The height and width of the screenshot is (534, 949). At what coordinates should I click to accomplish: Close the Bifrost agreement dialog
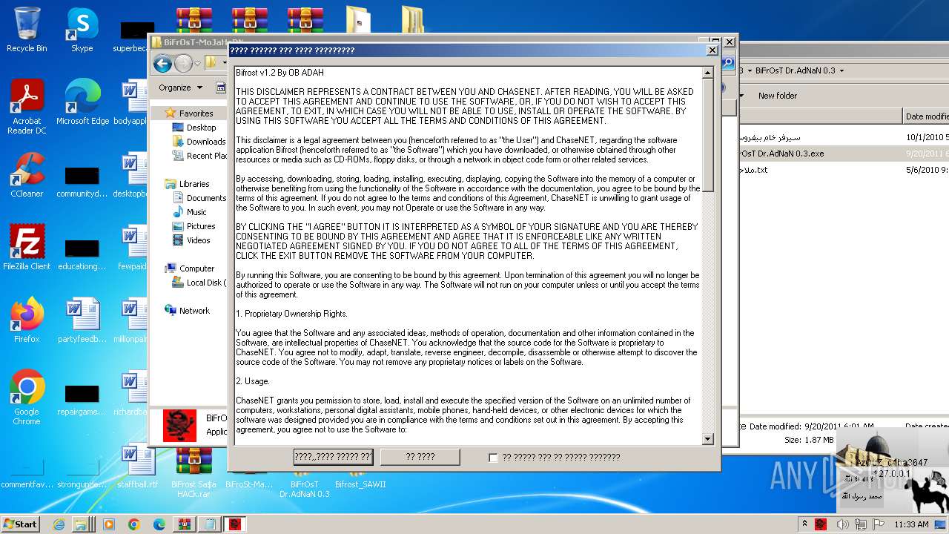[712, 50]
